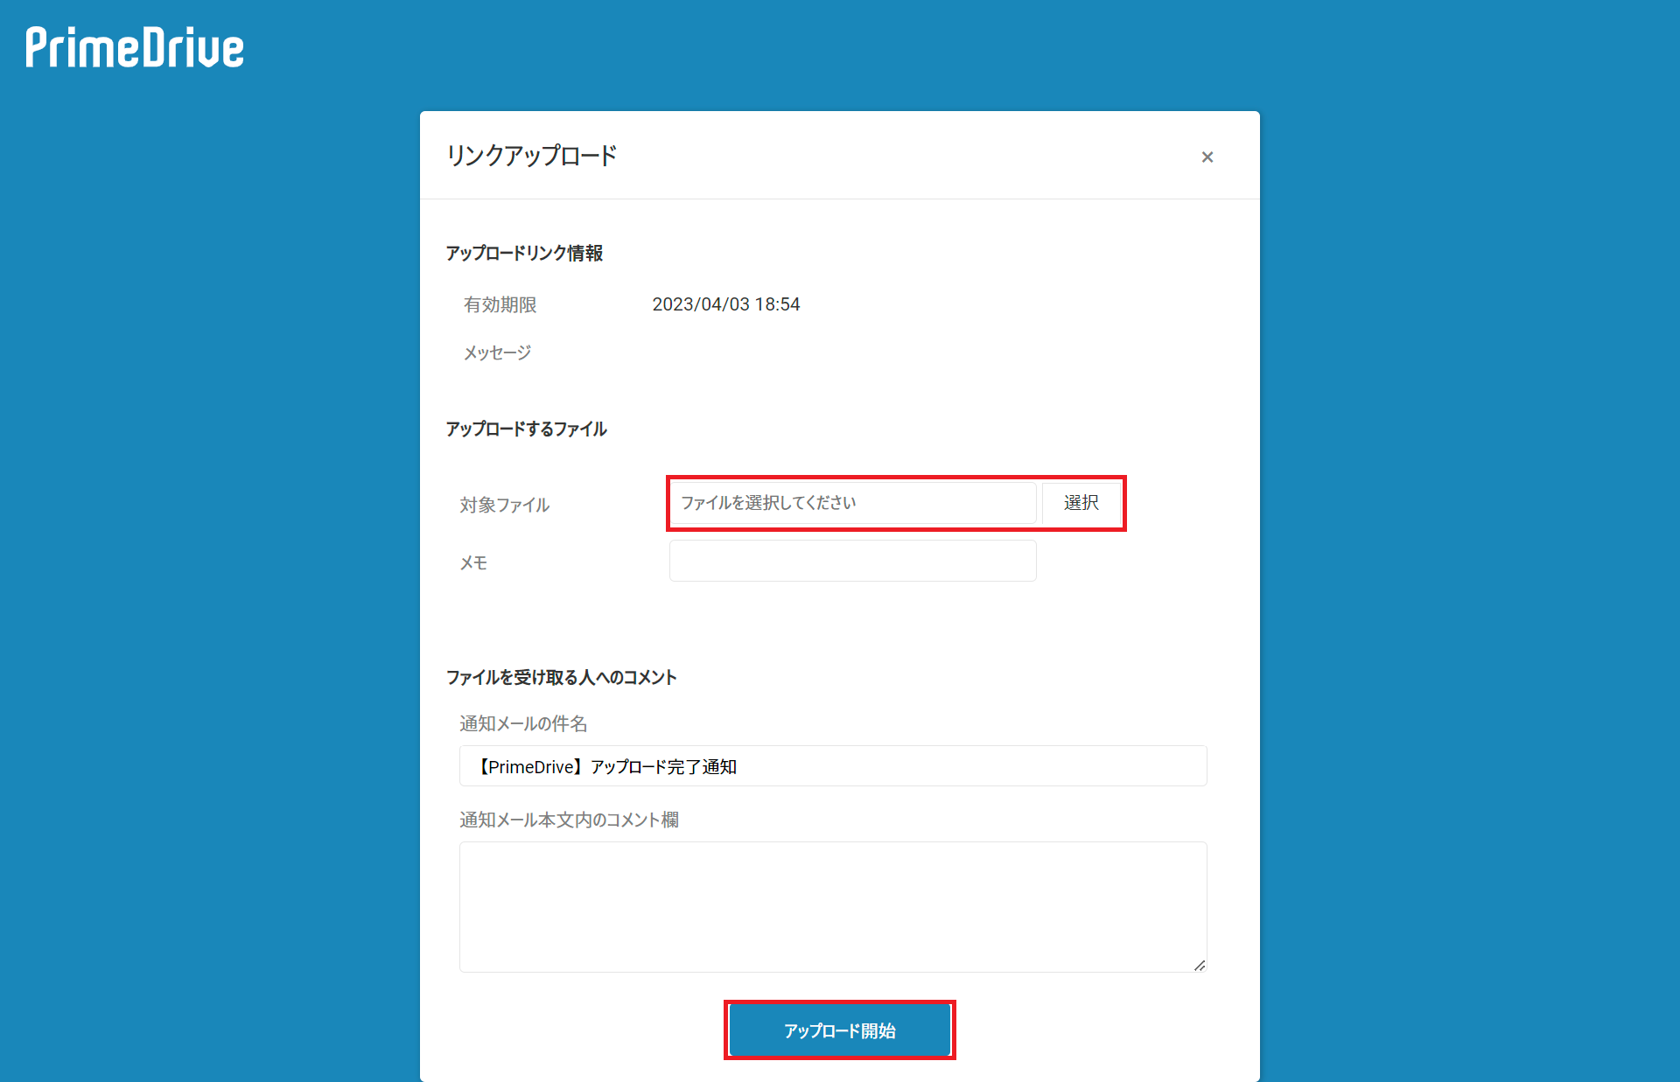Image resolution: width=1680 pixels, height=1082 pixels.
Task: Click the ファイルを選択してください file field
Action: (x=852, y=503)
